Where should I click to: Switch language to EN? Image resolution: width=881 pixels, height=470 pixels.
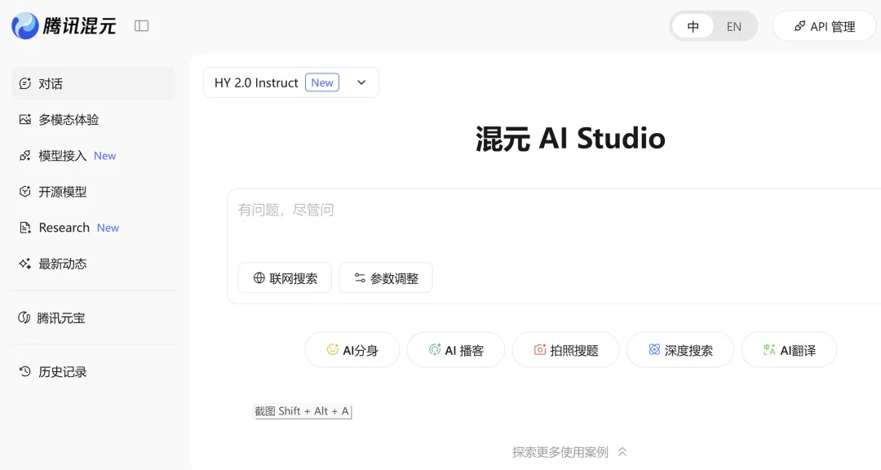click(734, 26)
